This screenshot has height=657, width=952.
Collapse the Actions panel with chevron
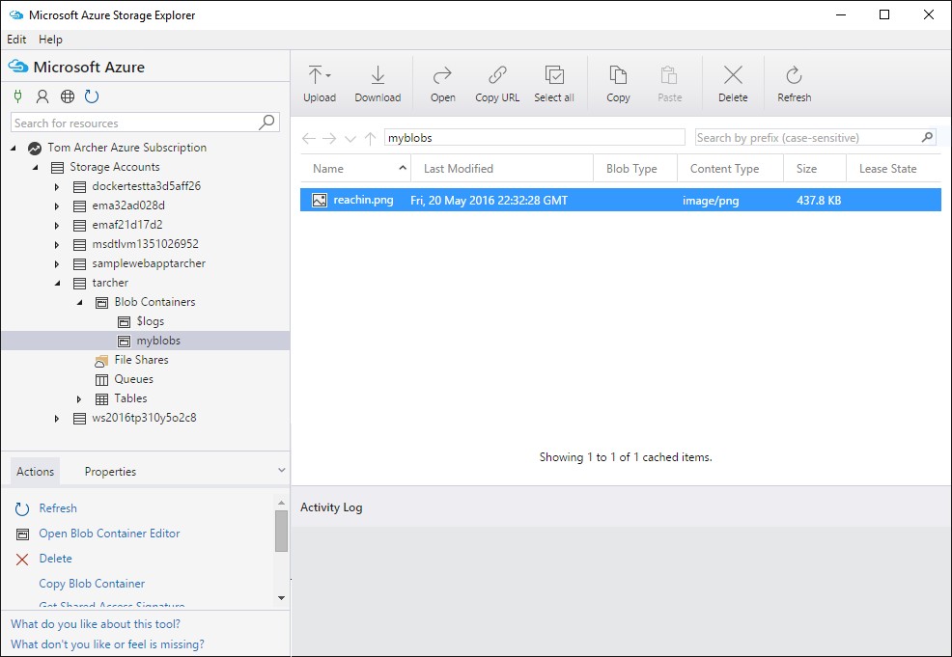click(x=281, y=470)
